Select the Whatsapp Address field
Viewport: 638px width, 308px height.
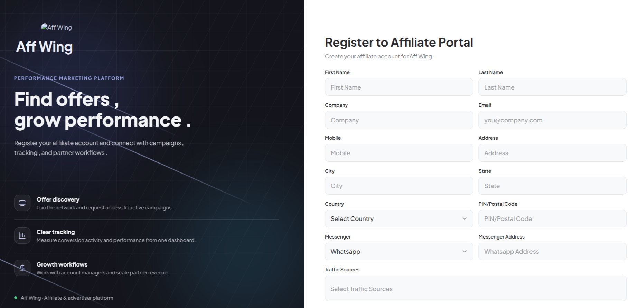pyautogui.click(x=552, y=251)
